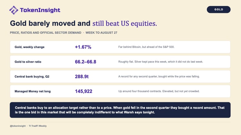Viewport: 241px width, 135px height.
Task: Click the TokenInsight brand name text
Action: tap(40, 10)
